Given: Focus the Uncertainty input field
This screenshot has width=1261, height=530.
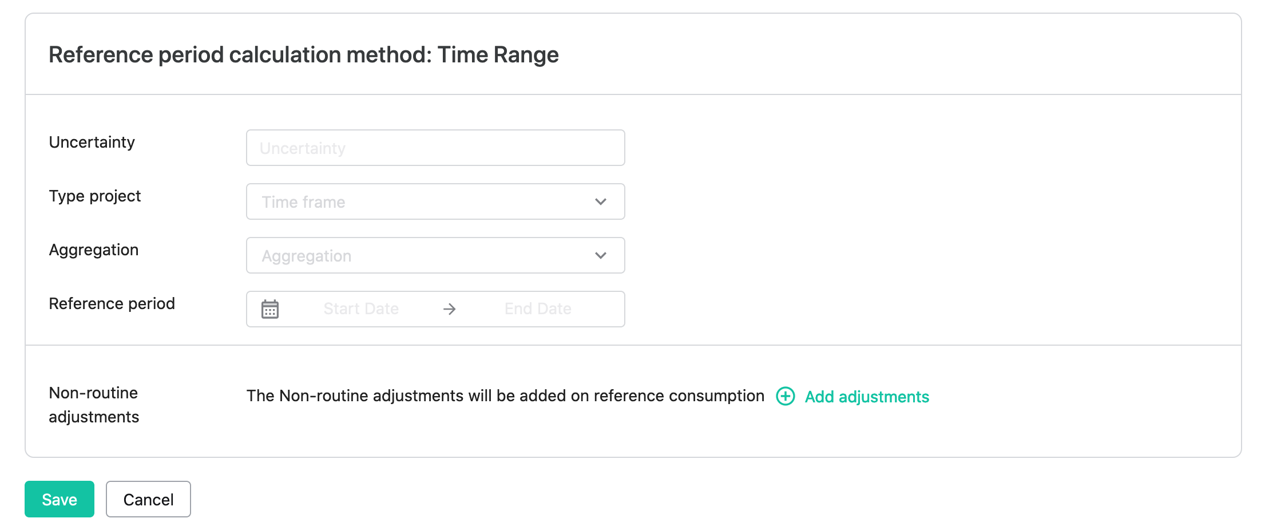Looking at the screenshot, I should (435, 148).
